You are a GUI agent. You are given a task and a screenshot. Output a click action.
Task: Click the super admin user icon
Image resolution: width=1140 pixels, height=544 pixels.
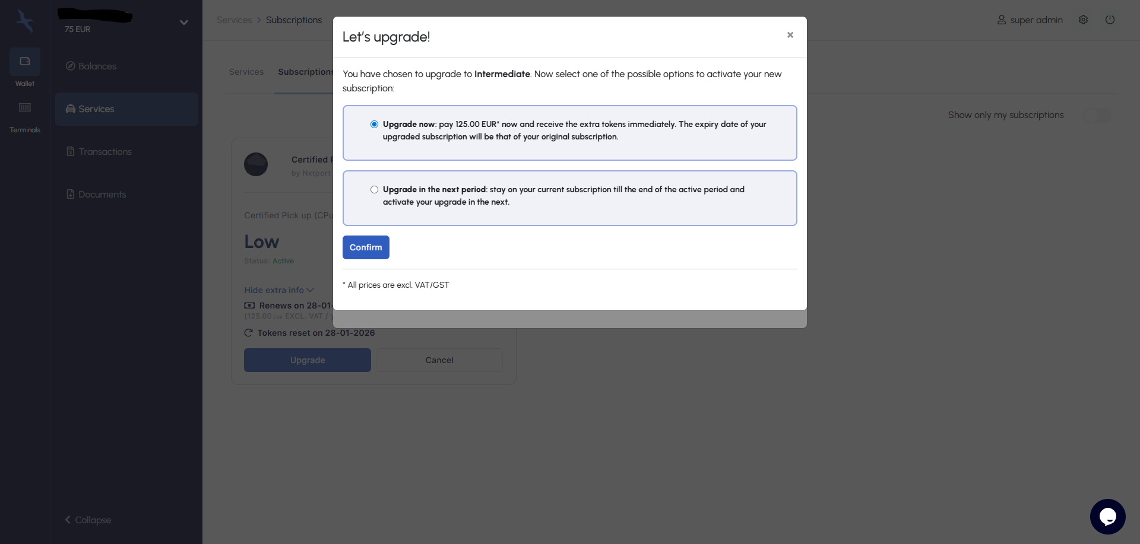[1002, 20]
